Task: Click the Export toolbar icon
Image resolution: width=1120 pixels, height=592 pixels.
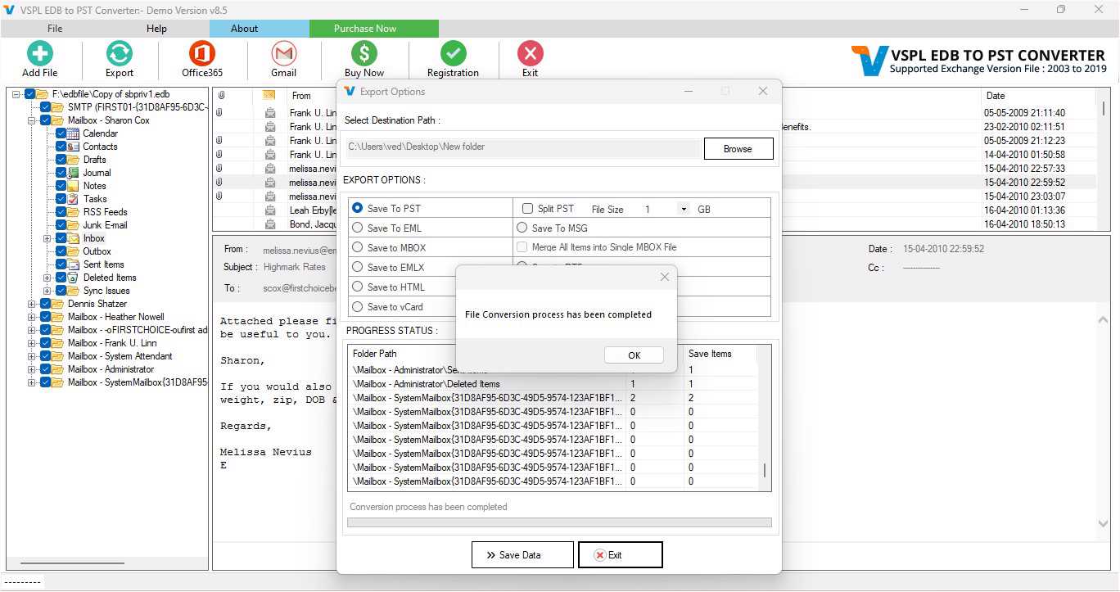Action: click(x=120, y=53)
